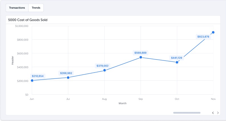Open the Trends tab
The image size is (226, 121).
pyautogui.click(x=36, y=8)
